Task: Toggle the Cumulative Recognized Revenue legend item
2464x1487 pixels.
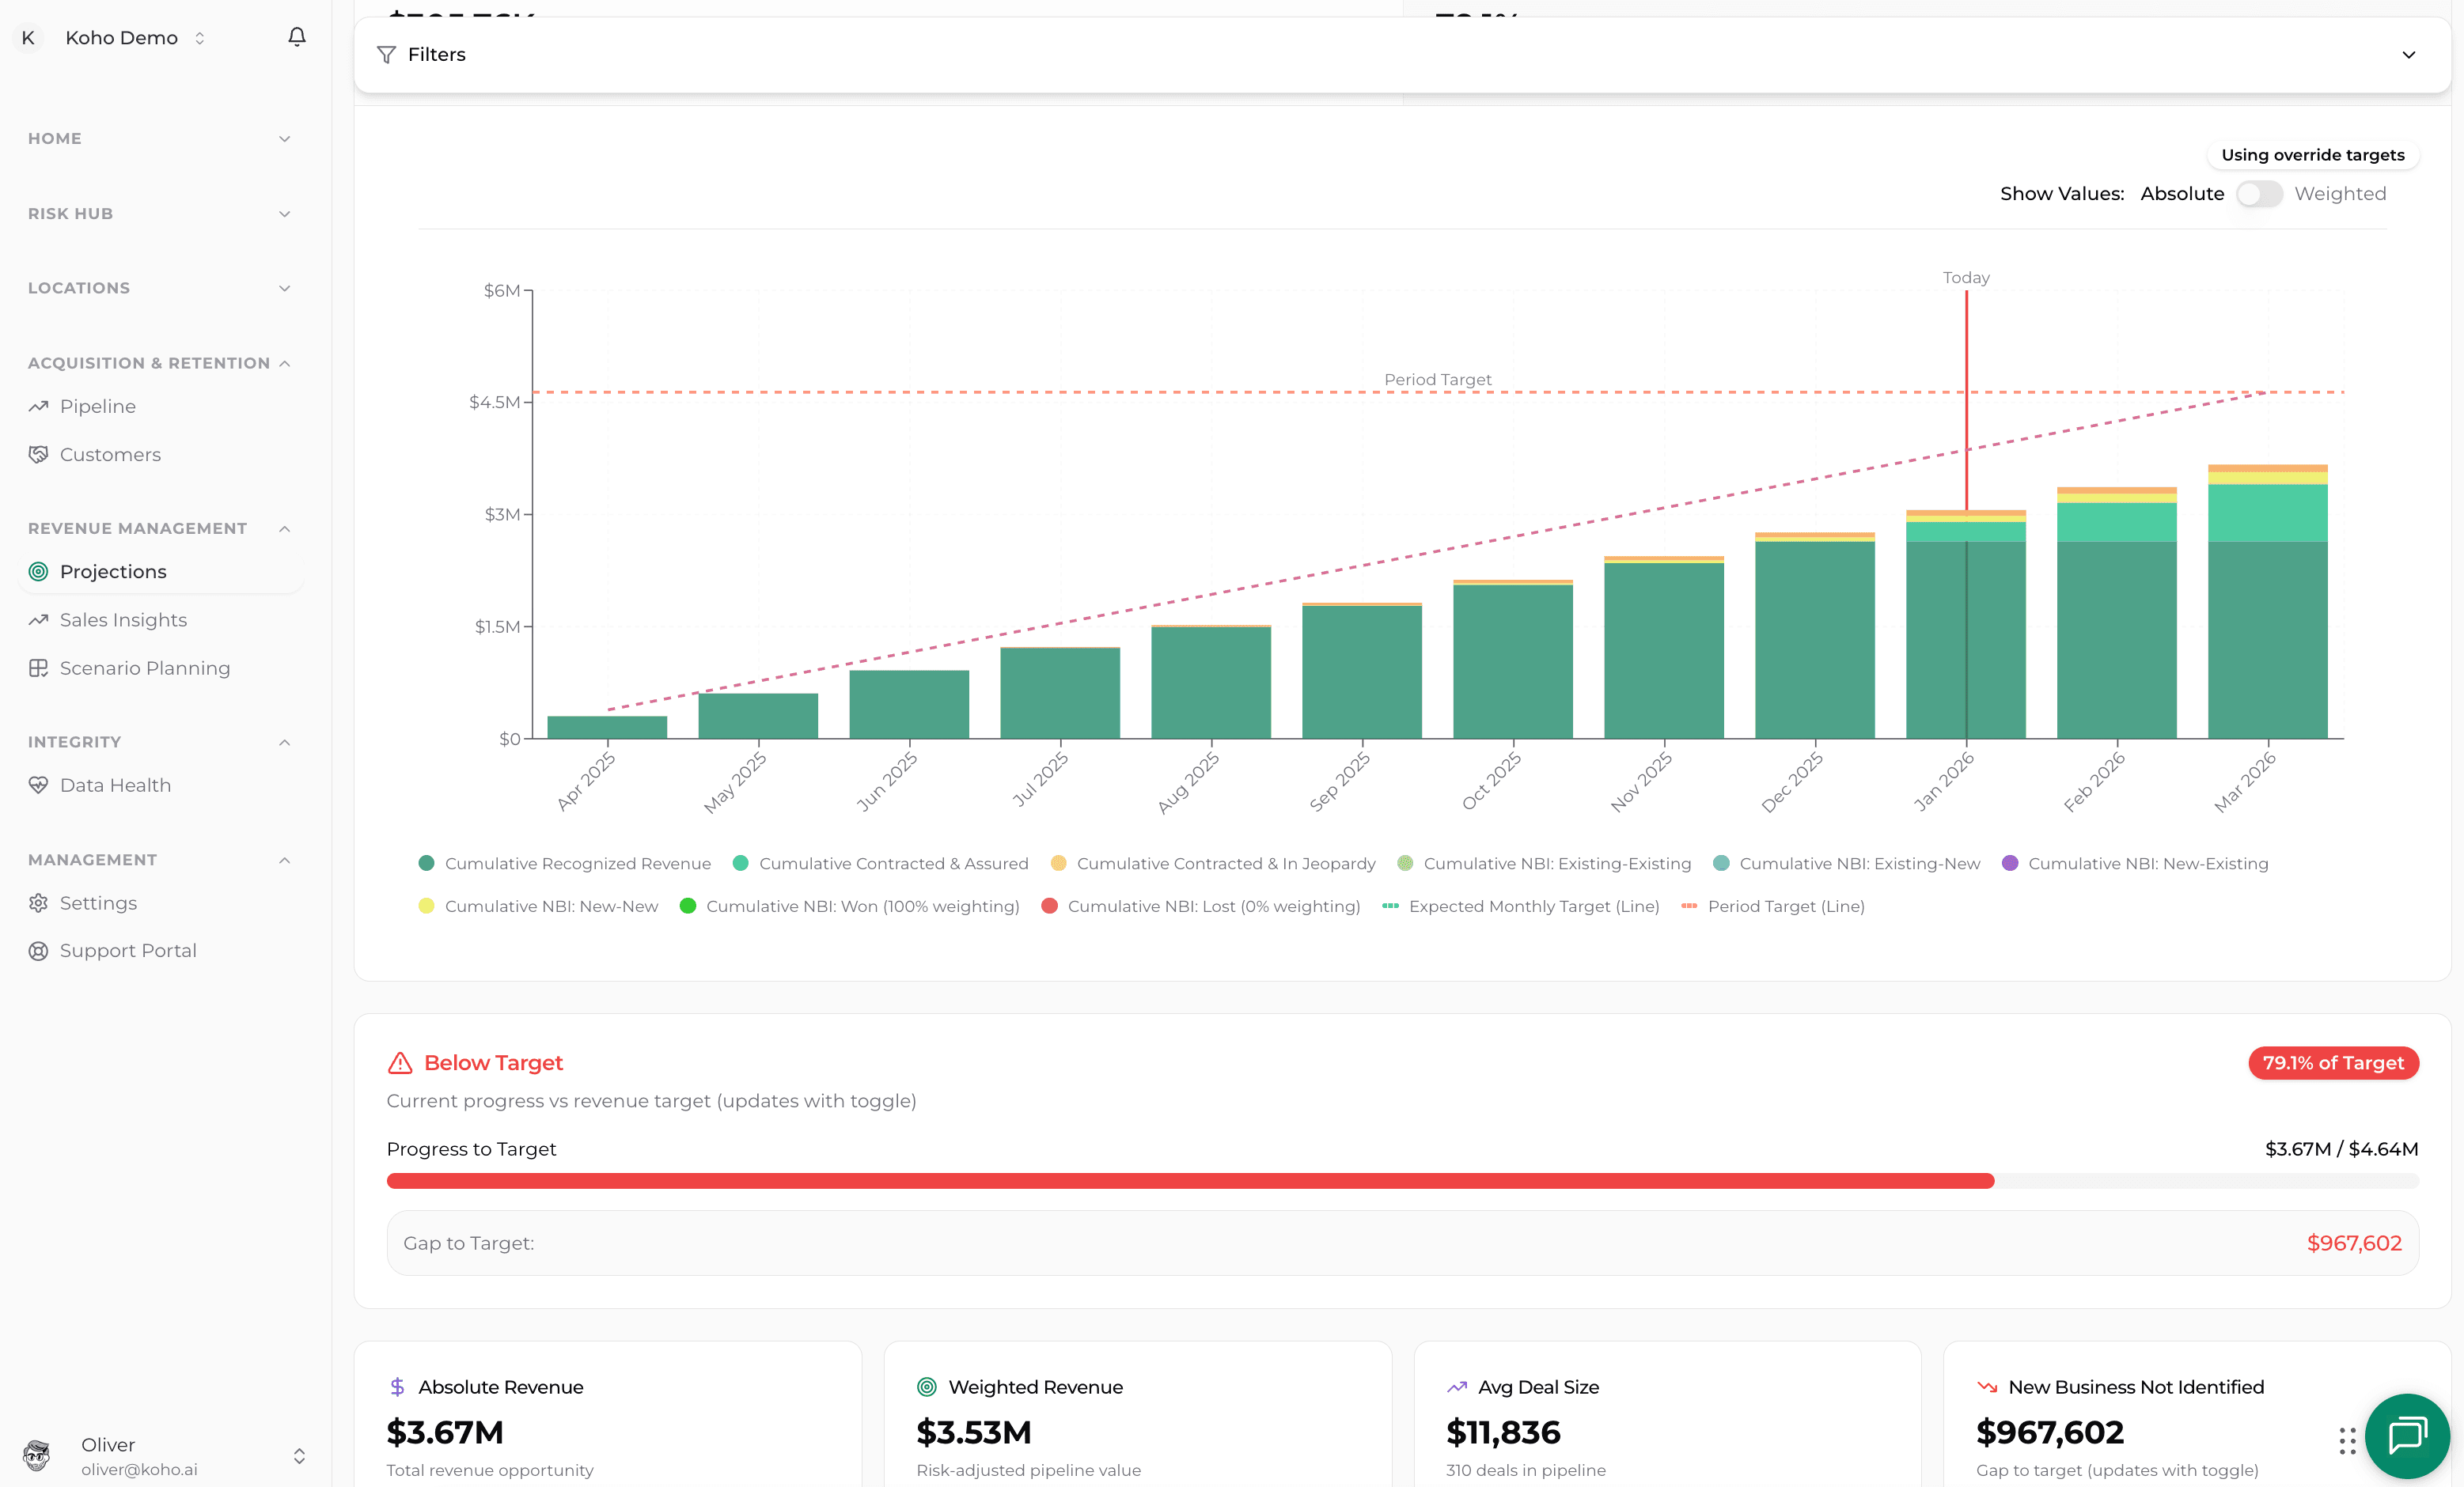Action: coord(563,862)
